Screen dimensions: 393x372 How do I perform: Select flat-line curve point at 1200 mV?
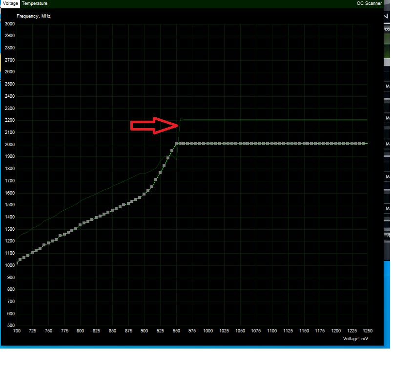(336, 143)
